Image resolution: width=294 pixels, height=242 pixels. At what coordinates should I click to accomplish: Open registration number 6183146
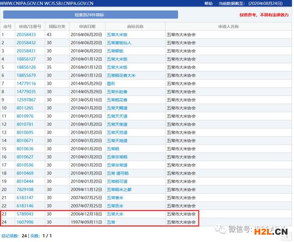tap(25, 206)
